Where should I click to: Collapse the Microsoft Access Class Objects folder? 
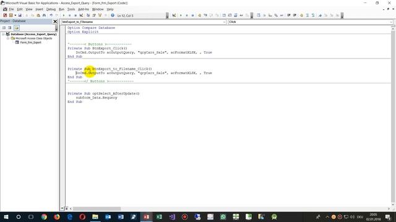point(8,38)
